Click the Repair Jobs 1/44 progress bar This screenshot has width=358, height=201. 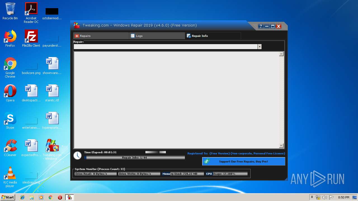click(x=135, y=157)
